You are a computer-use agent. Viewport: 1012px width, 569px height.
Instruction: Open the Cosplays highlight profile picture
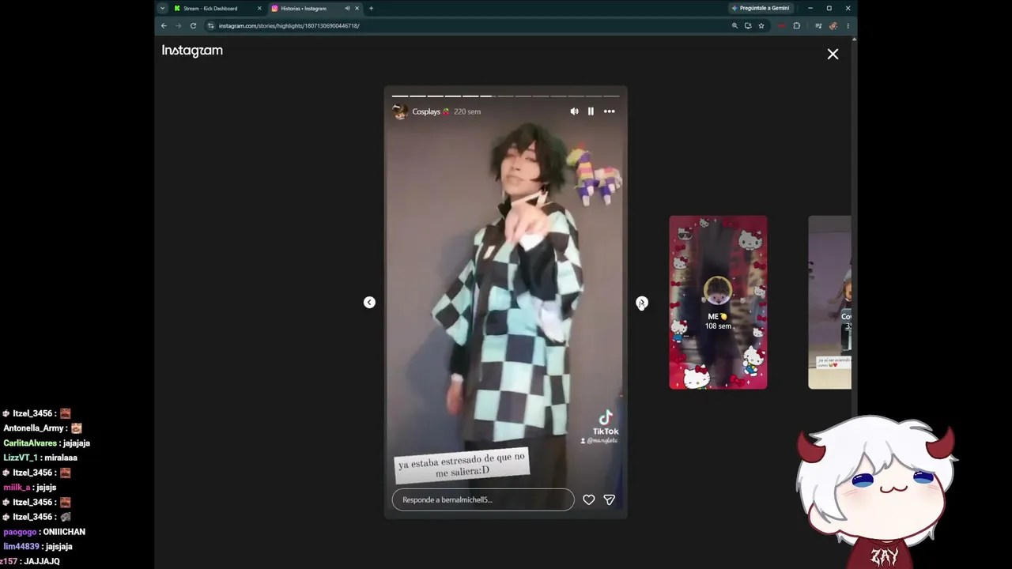(x=400, y=111)
